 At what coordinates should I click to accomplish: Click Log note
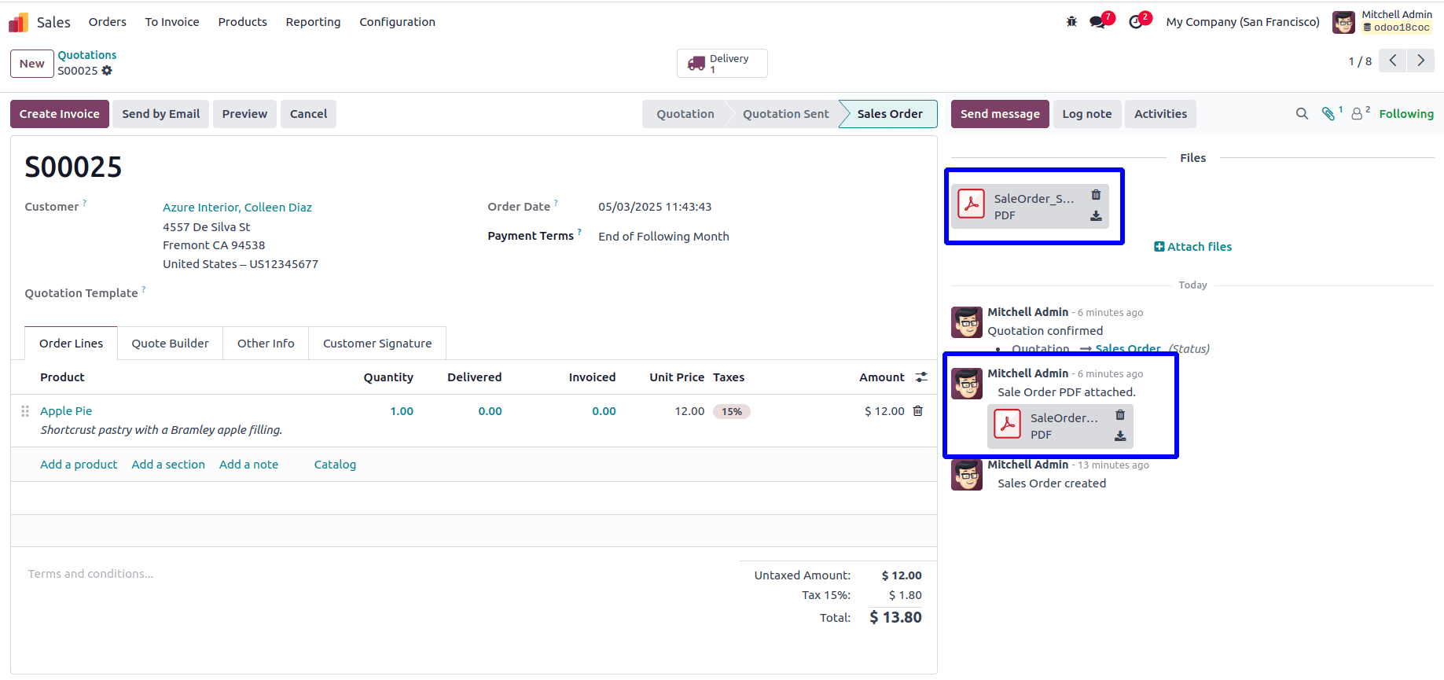tap(1087, 114)
